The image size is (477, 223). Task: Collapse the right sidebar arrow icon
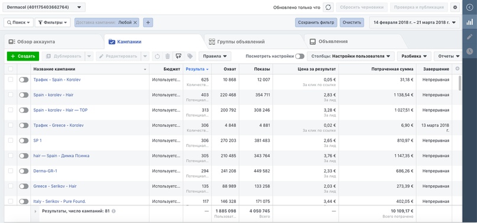470,7
